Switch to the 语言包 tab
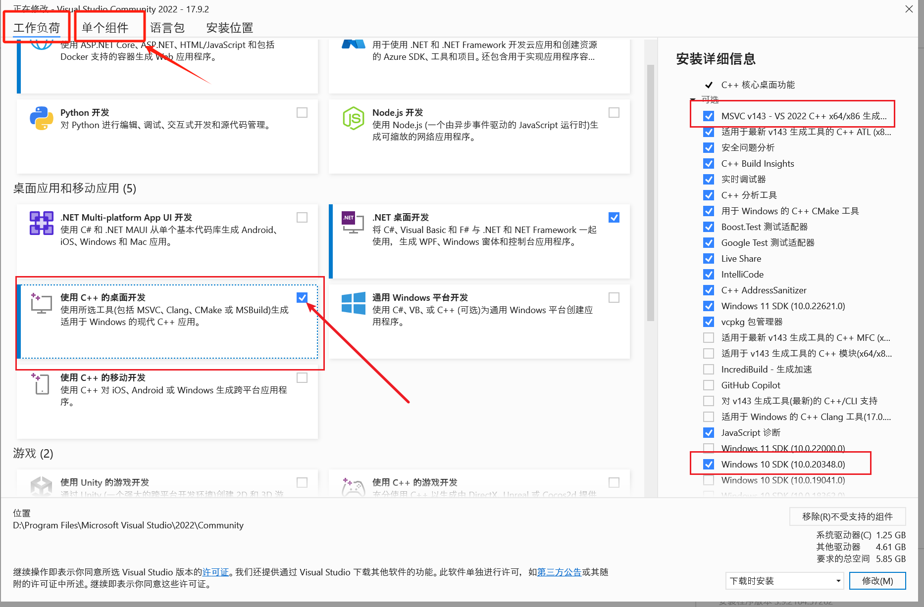The width and height of the screenshot is (924, 607). tap(167, 28)
